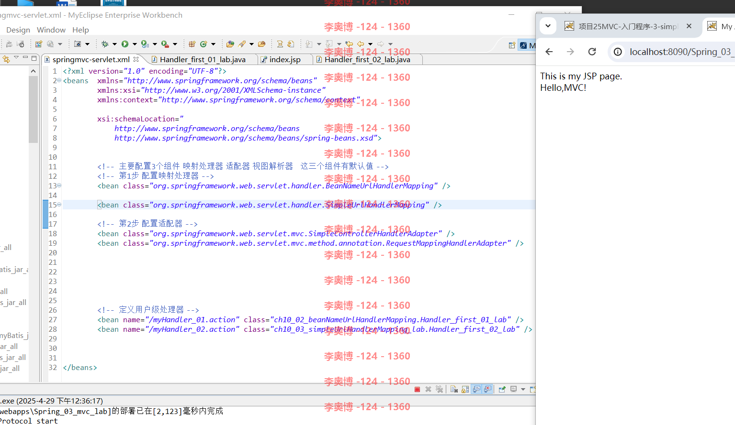Image resolution: width=735 pixels, height=425 pixels.
Task: Launch the Debug bug icon
Action: 105,44
